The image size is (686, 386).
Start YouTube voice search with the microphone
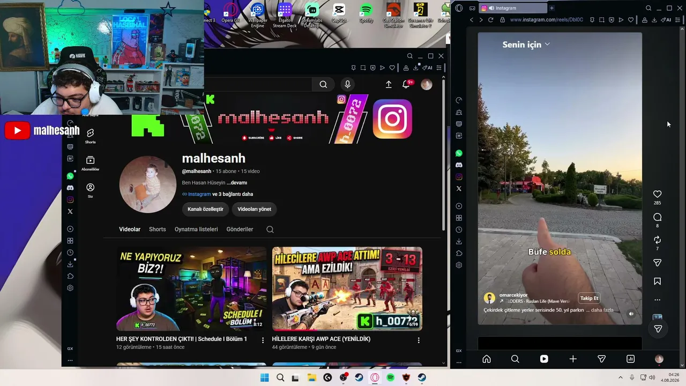(x=347, y=84)
